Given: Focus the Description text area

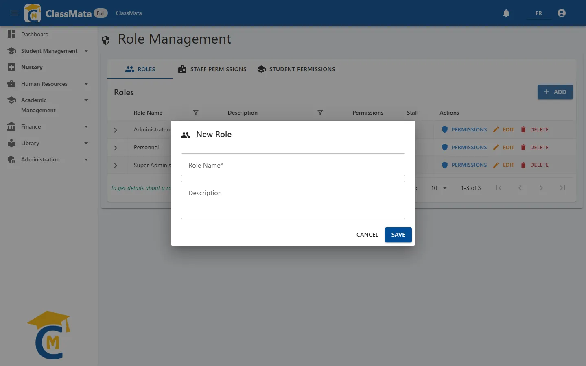Looking at the screenshot, I should (x=293, y=200).
